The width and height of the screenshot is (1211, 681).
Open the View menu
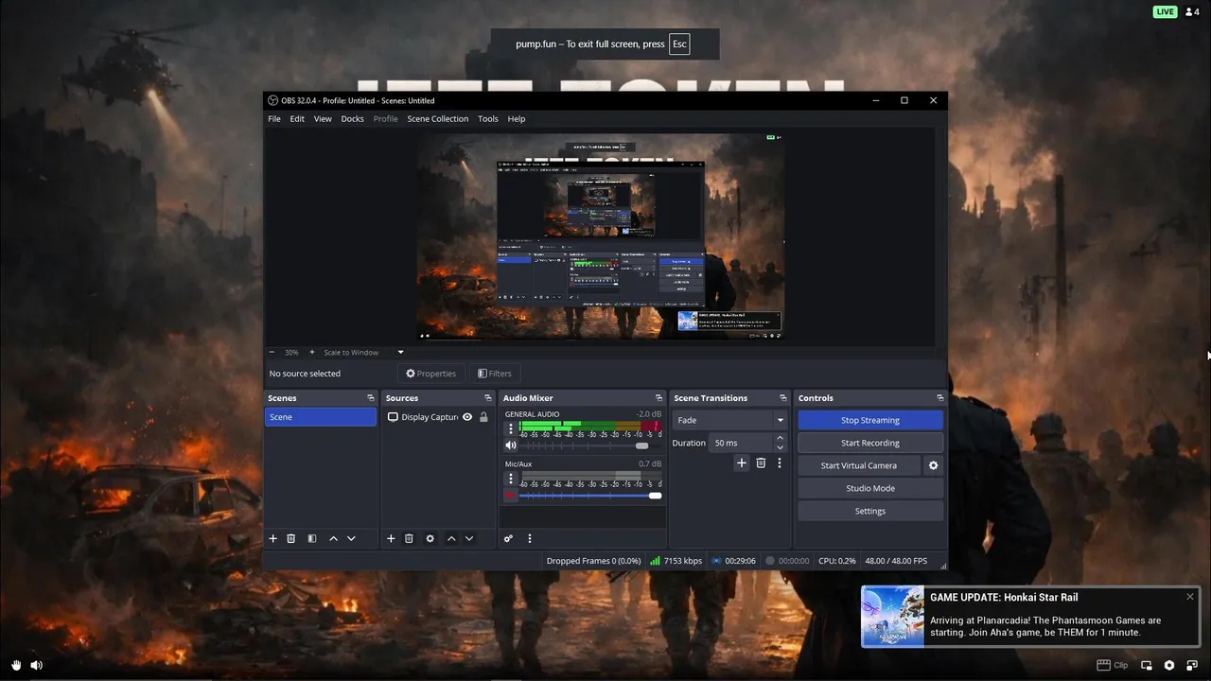[323, 119]
